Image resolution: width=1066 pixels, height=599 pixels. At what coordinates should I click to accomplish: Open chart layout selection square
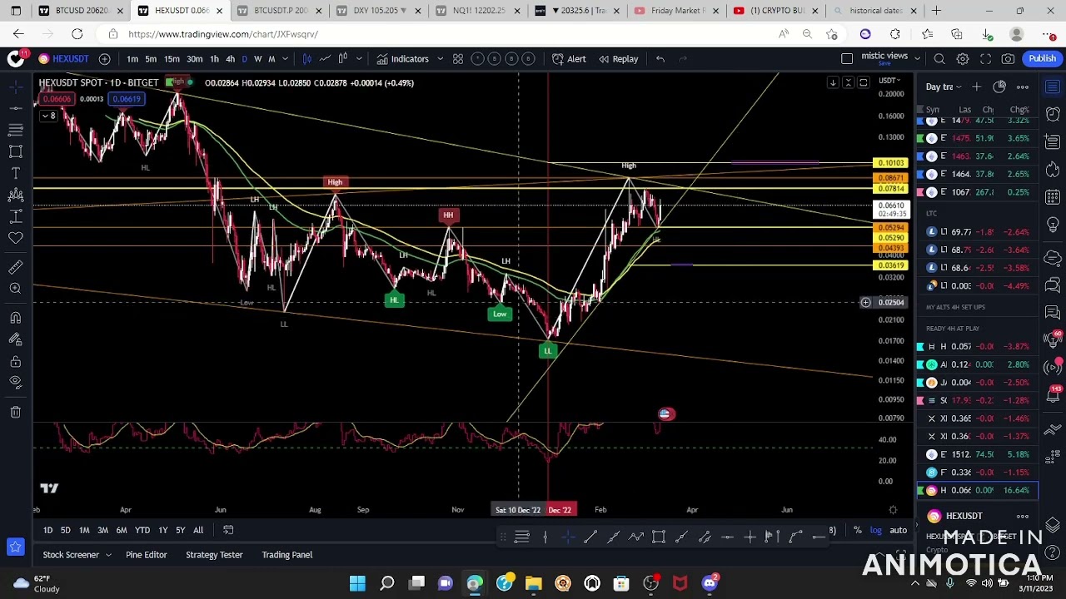click(x=847, y=59)
